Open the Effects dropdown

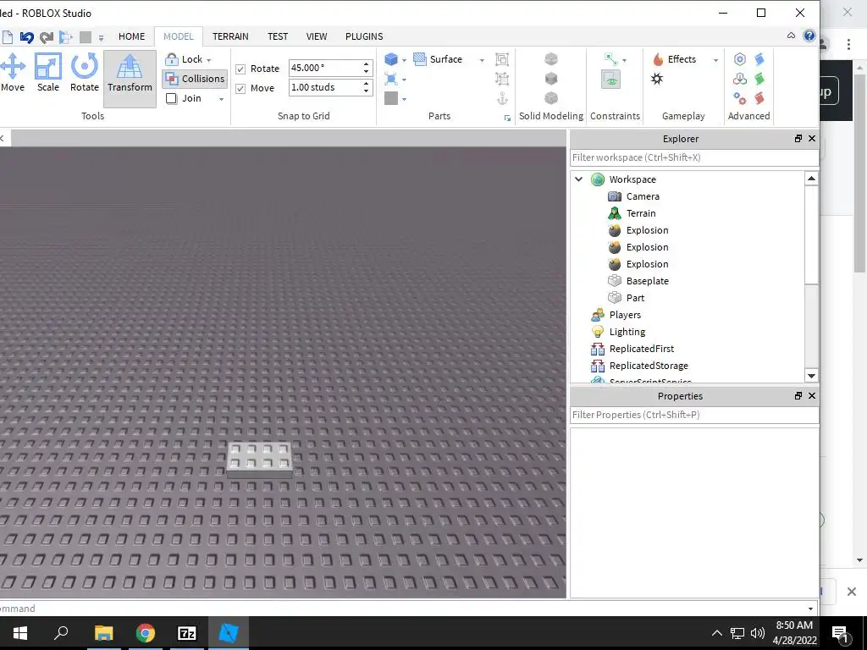(x=715, y=60)
